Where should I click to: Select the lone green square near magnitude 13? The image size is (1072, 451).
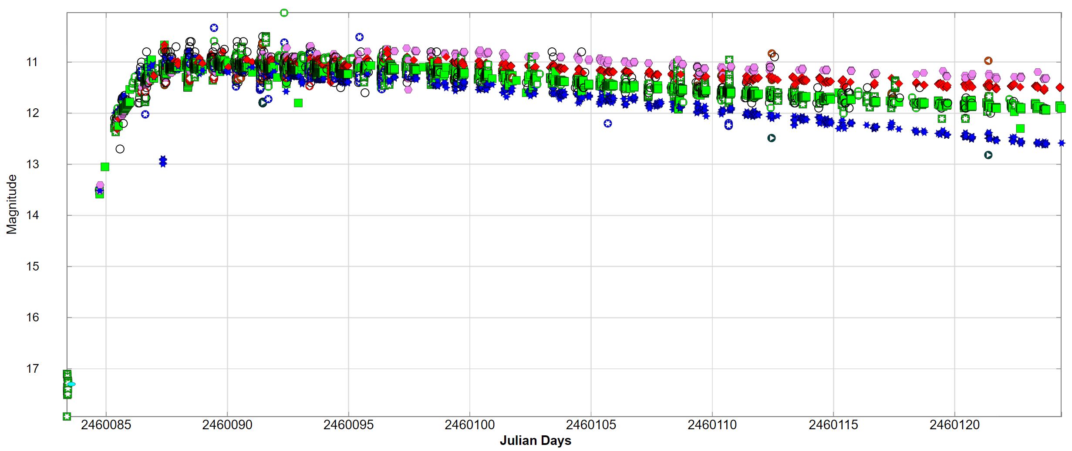(x=105, y=167)
